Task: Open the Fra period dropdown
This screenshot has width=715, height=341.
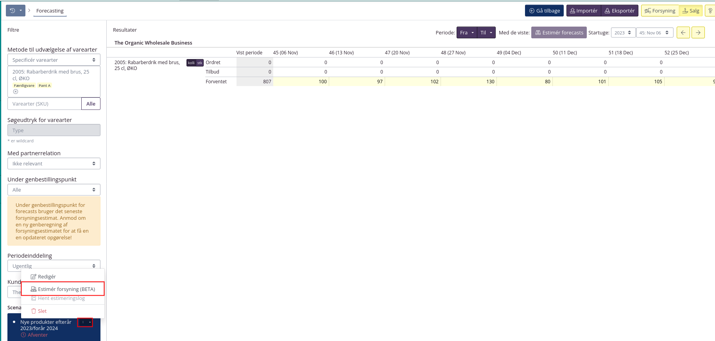Action: [x=467, y=32]
